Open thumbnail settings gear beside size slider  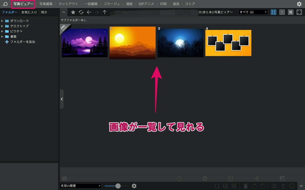[x=134, y=186]
